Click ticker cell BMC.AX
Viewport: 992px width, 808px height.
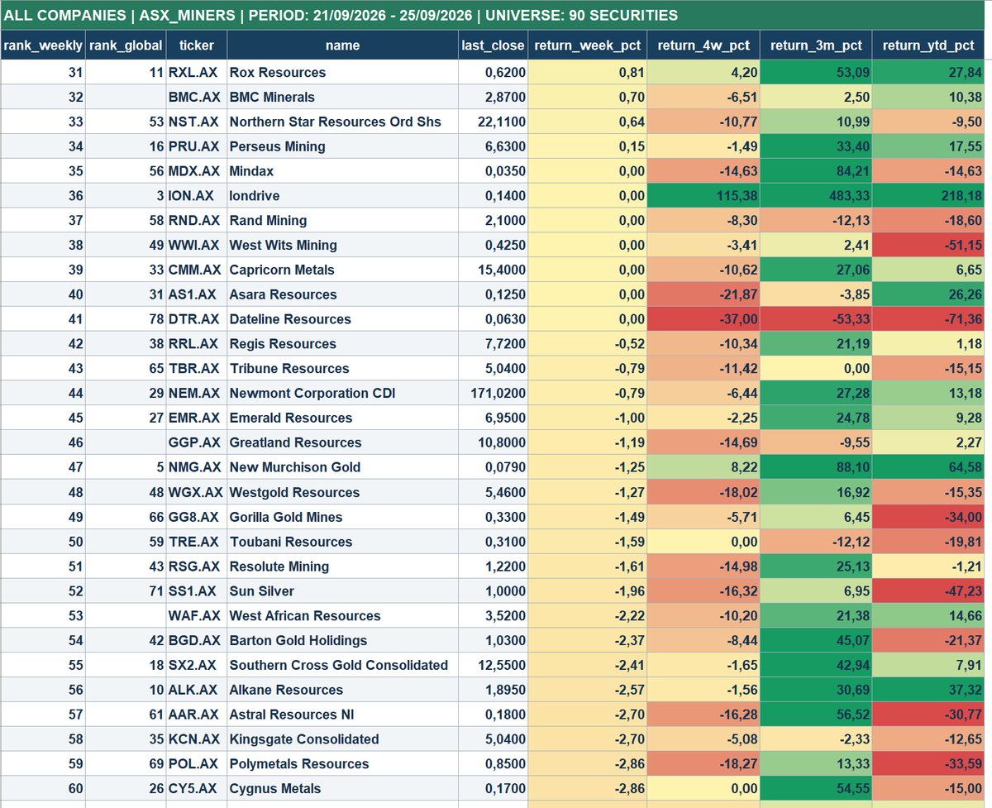click(x=196, y=98)
